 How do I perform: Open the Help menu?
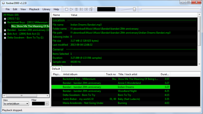pos(56,9)
